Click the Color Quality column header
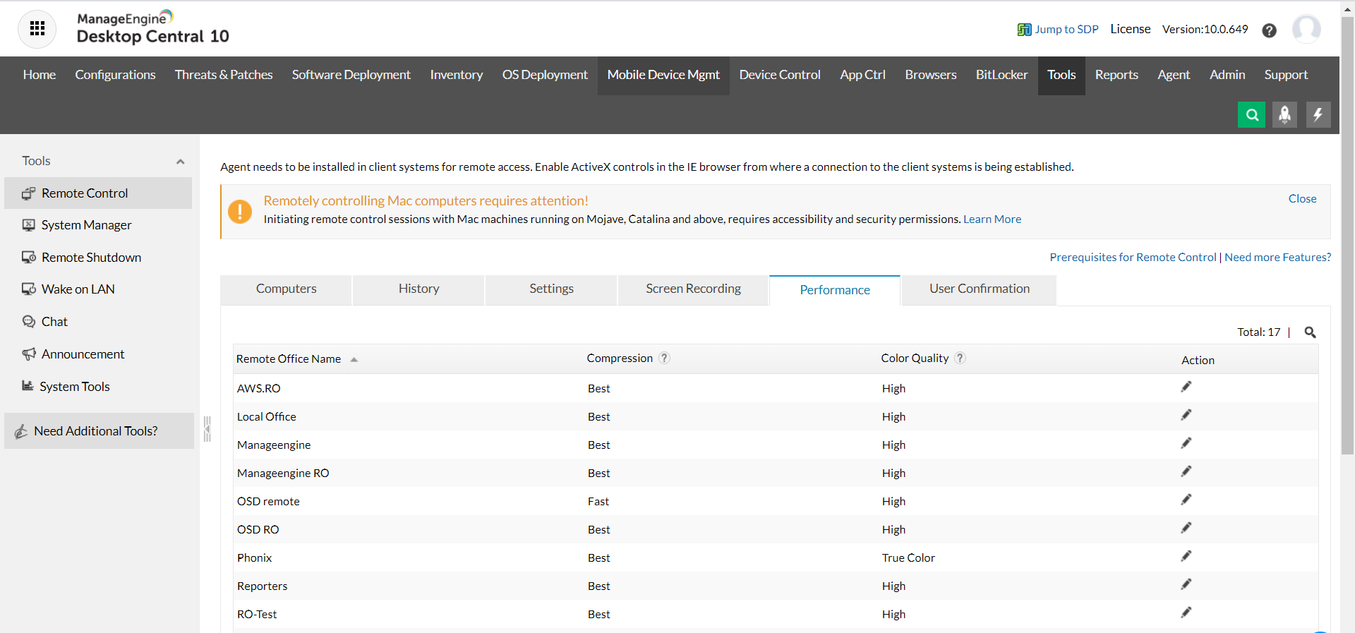Image resolution: width=1355 pixels, height=633 pixels. (x=915, y=358)
